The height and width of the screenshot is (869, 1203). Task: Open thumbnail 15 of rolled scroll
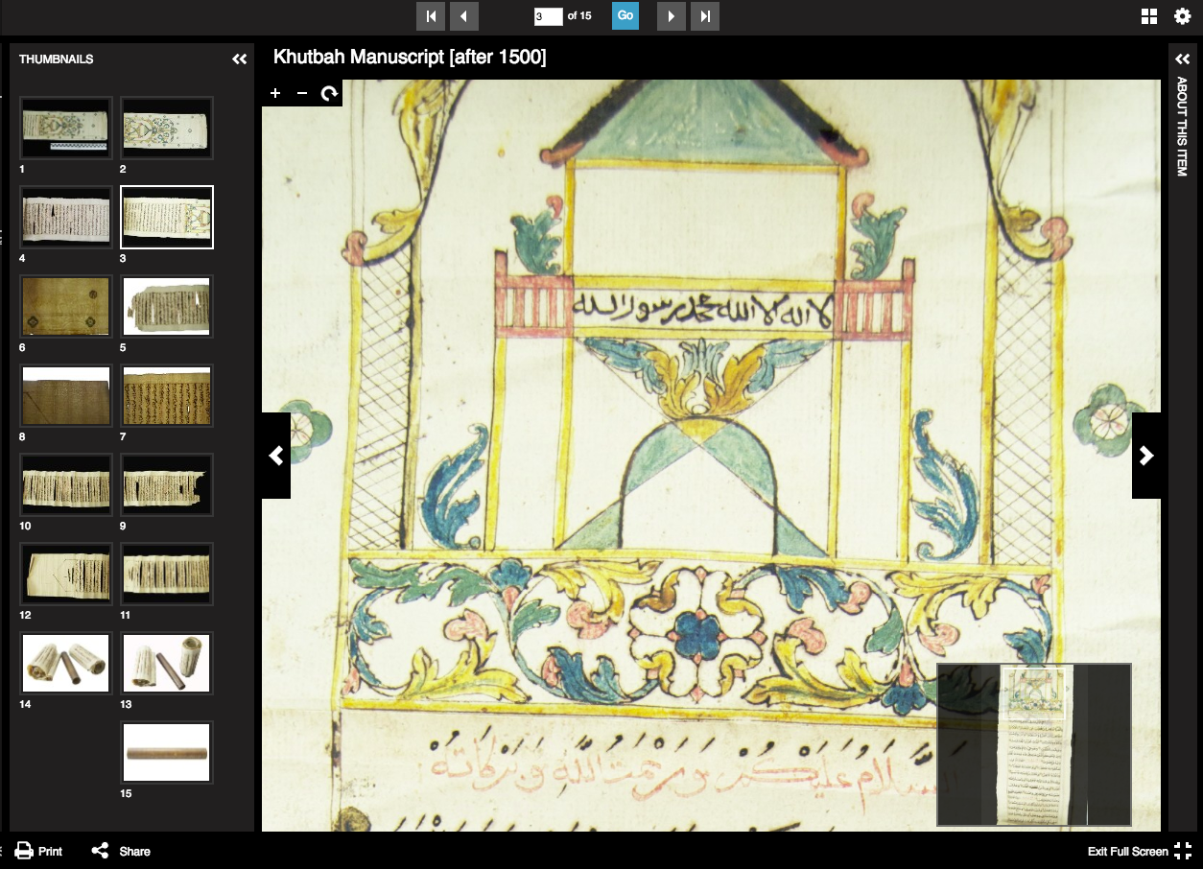coord(167,752)
